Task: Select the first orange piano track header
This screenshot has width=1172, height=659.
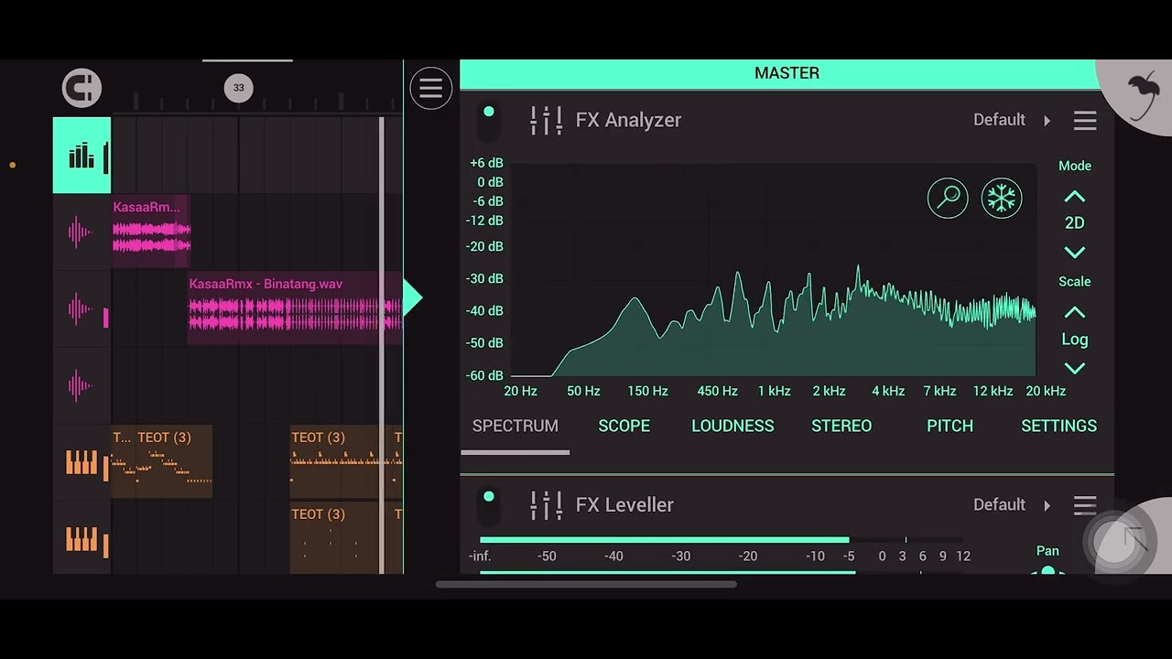Action: click(x=81, y=463)
